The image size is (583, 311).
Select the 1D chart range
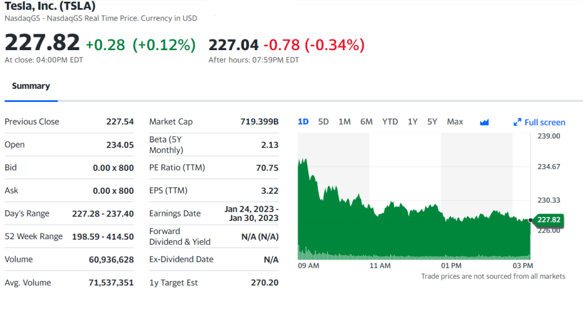point(303,122)
